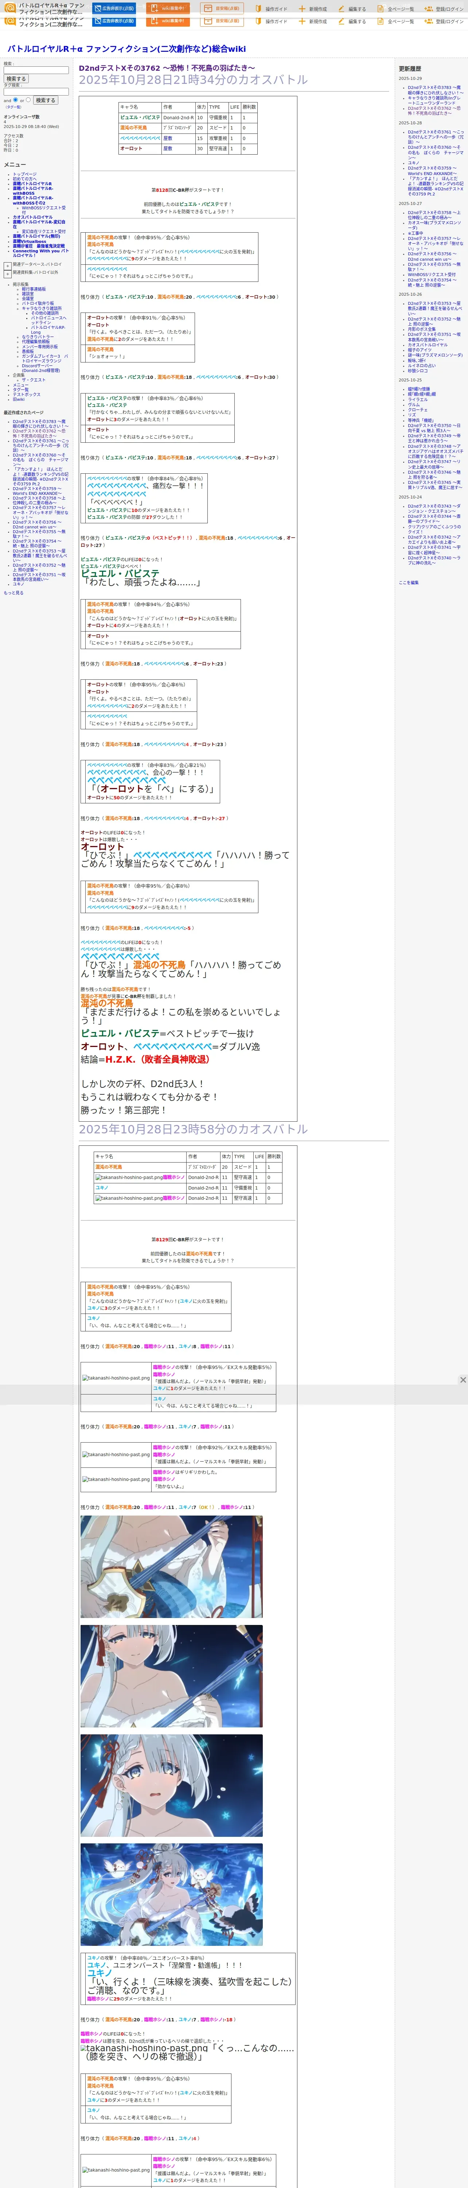Image resolution: width=468 pixels, height=2188 pixels.
Task: Open 直轄バトルロイヤルR menu link
Action: (32, 183)
